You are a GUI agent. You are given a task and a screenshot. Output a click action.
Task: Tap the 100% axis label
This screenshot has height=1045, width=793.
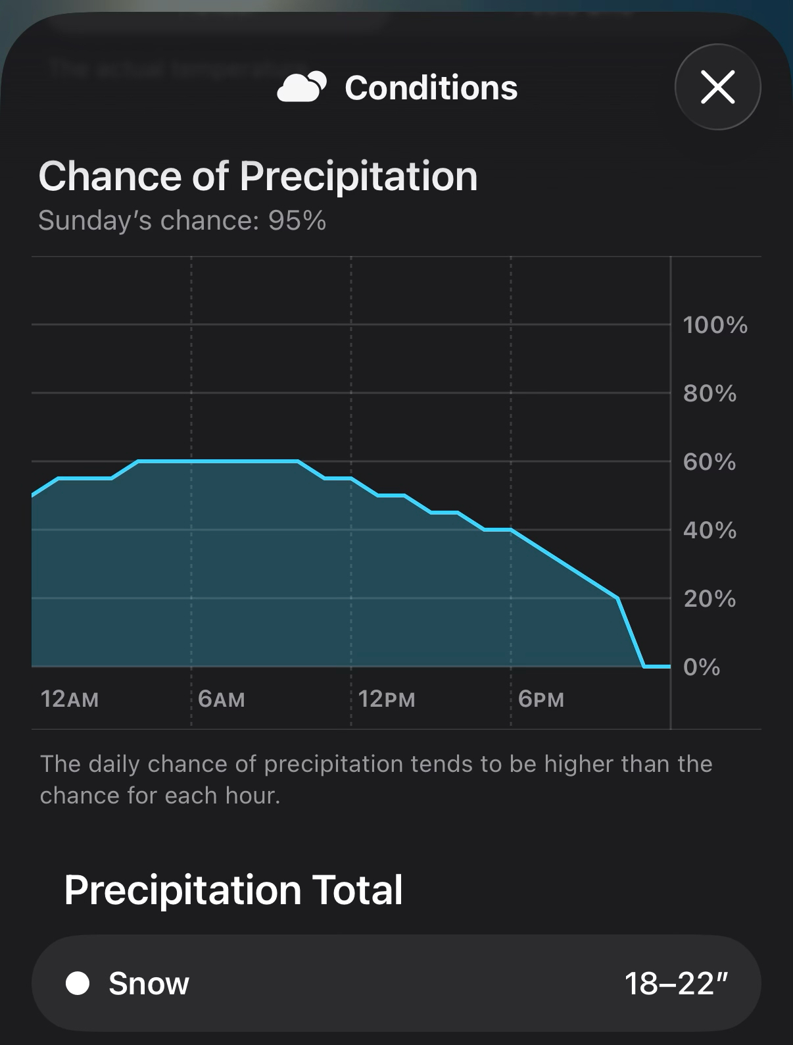(x=715, y=325)
